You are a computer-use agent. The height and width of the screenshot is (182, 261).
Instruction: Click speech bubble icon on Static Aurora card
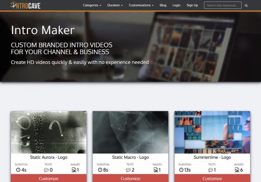(46, 170)
